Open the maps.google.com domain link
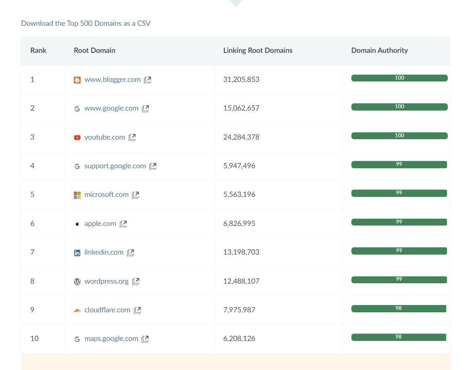The image size is (474, 370). pos(111,339)
